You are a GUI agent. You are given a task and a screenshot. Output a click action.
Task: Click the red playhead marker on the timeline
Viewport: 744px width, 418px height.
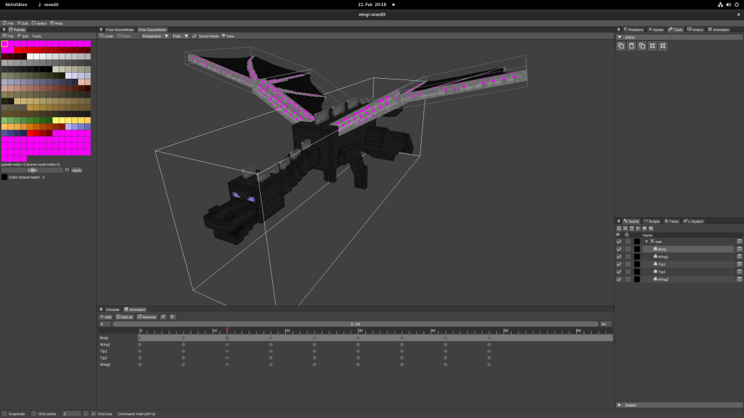click(x=227, y=330)
